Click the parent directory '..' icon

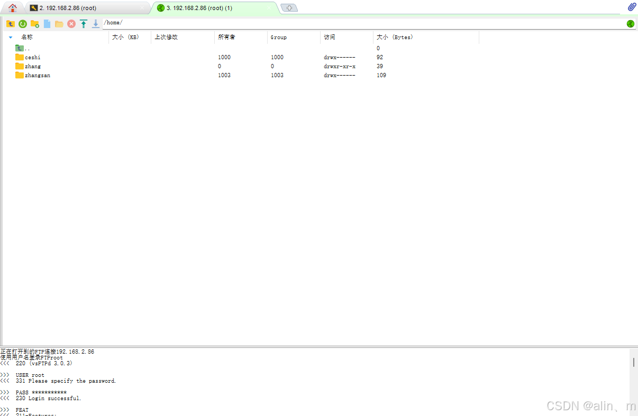point(20,48)
